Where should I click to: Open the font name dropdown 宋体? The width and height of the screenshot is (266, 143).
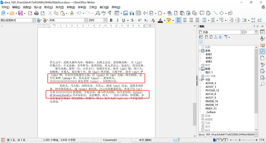[x=86, y=20]
